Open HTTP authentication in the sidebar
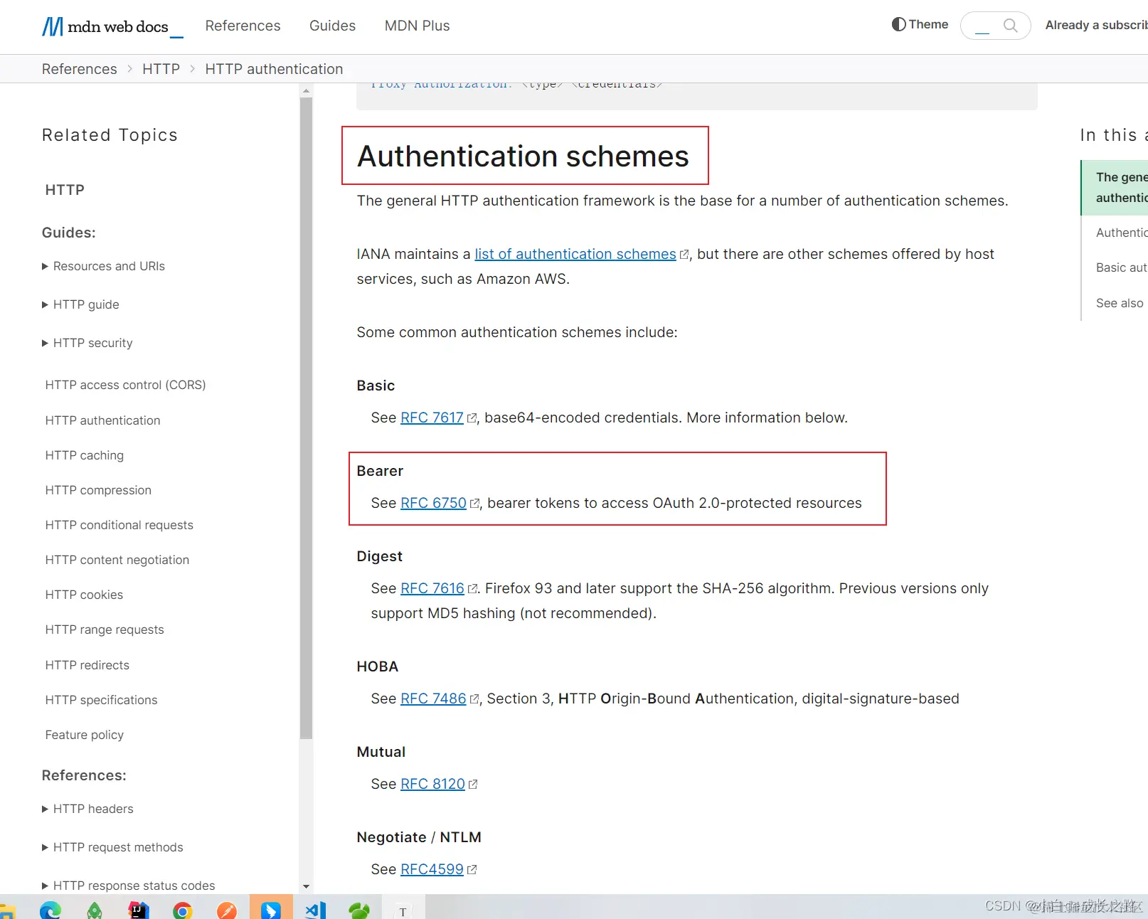1148x919 pixels. click(102, 420)
